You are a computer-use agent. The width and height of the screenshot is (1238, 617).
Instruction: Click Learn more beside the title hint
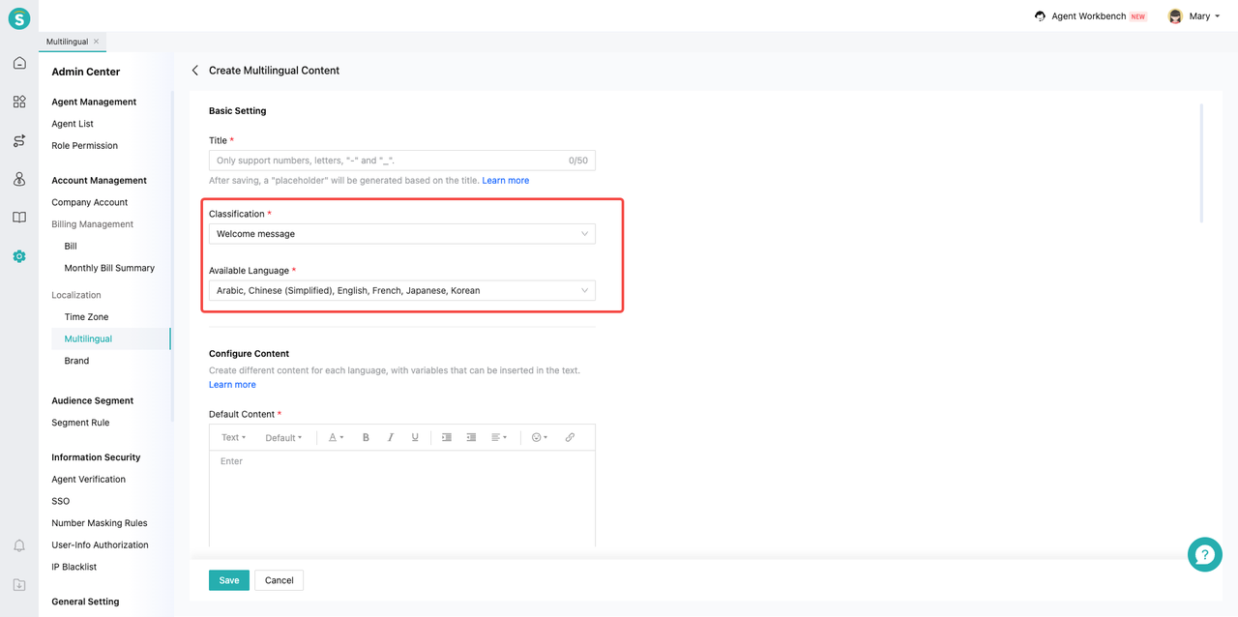[506, 181]
